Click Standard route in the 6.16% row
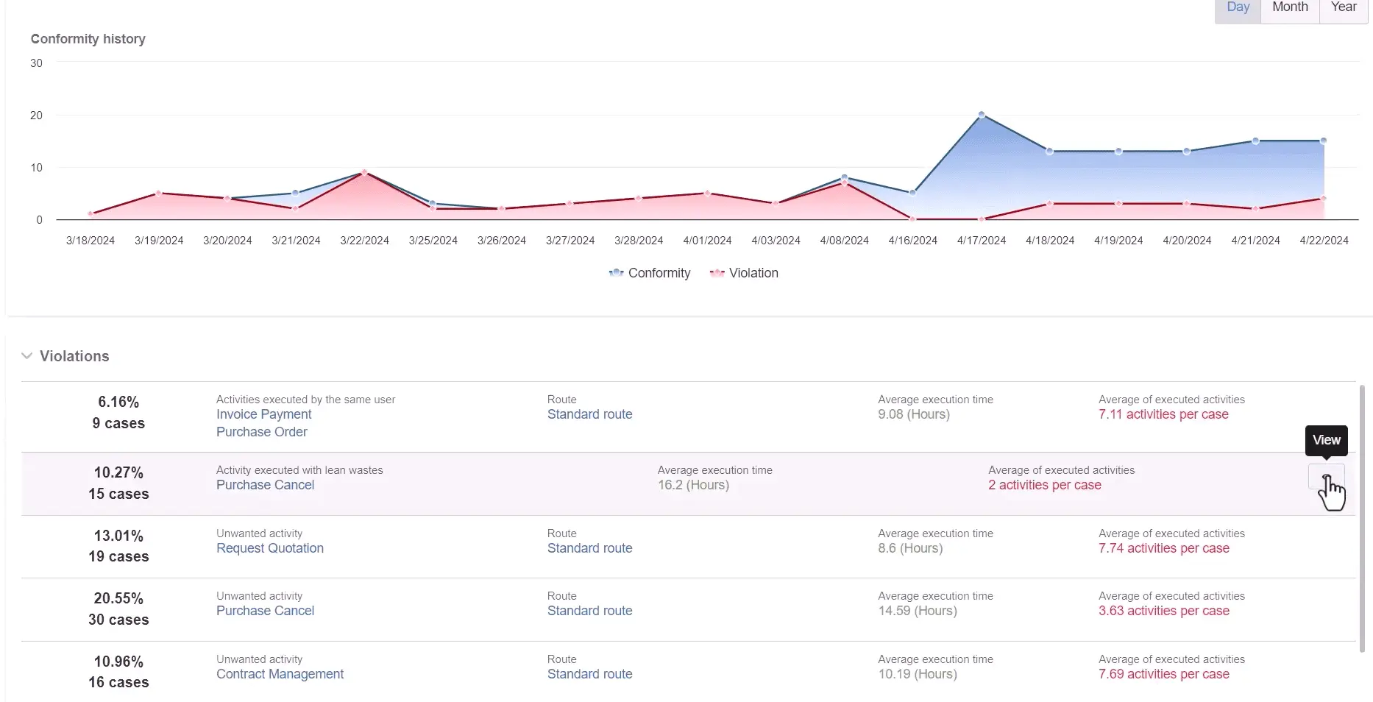This screenshot has height=702, width=1373. (x=589, y=414)
